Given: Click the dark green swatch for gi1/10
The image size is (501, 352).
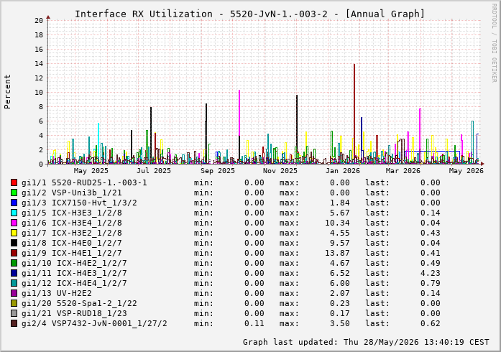Looking at the screenshot, I should [x=14, y=263].
